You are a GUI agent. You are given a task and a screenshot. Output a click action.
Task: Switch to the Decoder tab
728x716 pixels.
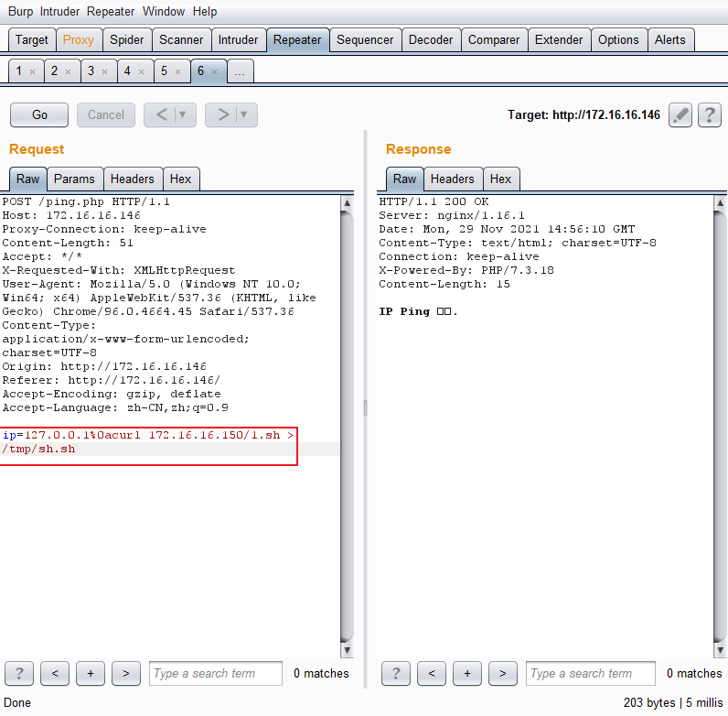(x=431, y=40)
